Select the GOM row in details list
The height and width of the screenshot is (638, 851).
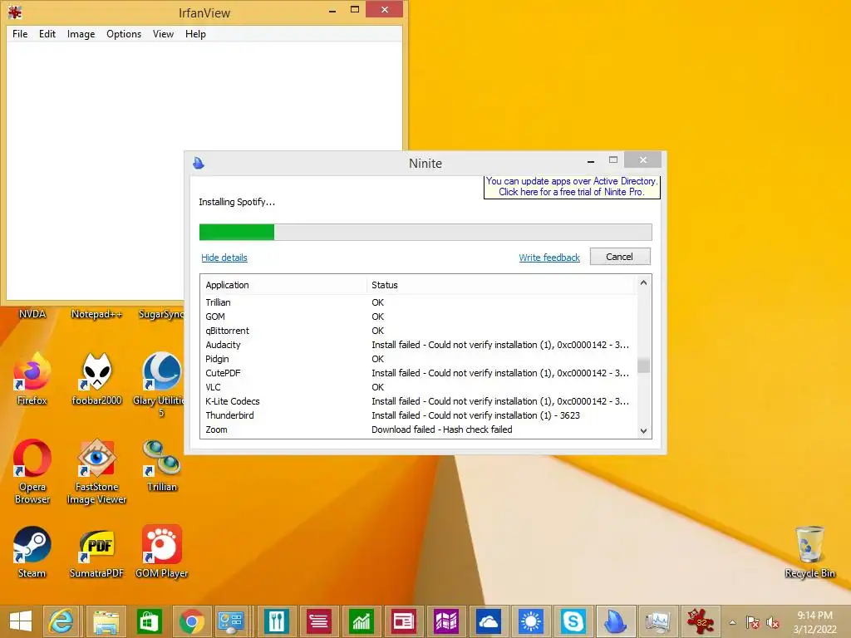pos(418,317)
